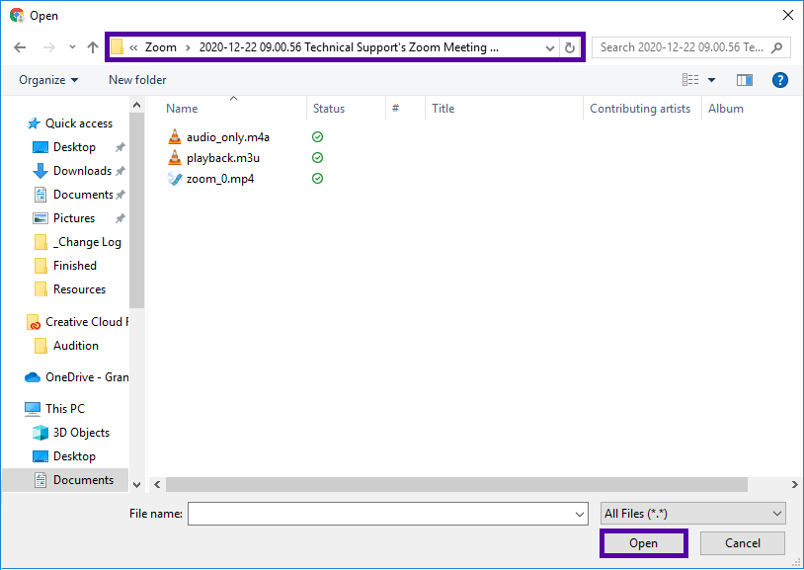This screenshot has height=570, width=804.
Task: Open Help with the question mark icon
Action: click(x=780, y=80)
